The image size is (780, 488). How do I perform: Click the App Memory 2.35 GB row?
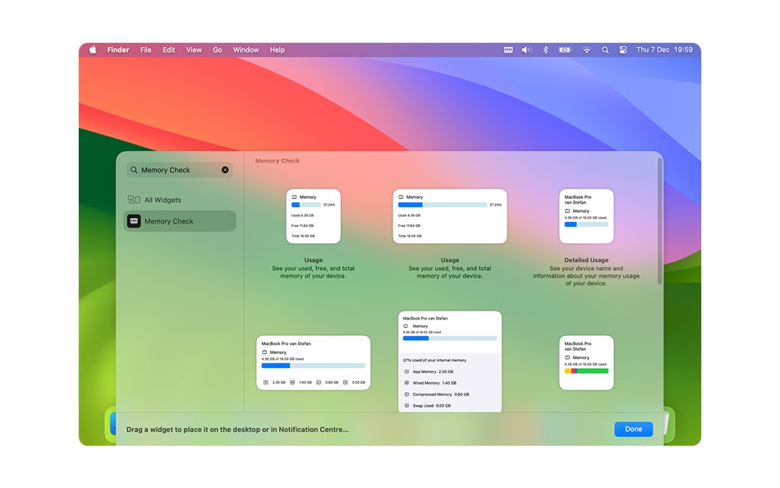pos(429,371)
